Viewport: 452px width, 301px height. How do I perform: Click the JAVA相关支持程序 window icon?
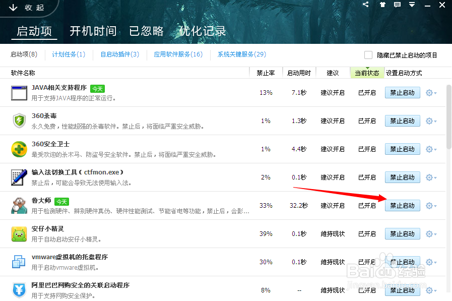(19, 93)
